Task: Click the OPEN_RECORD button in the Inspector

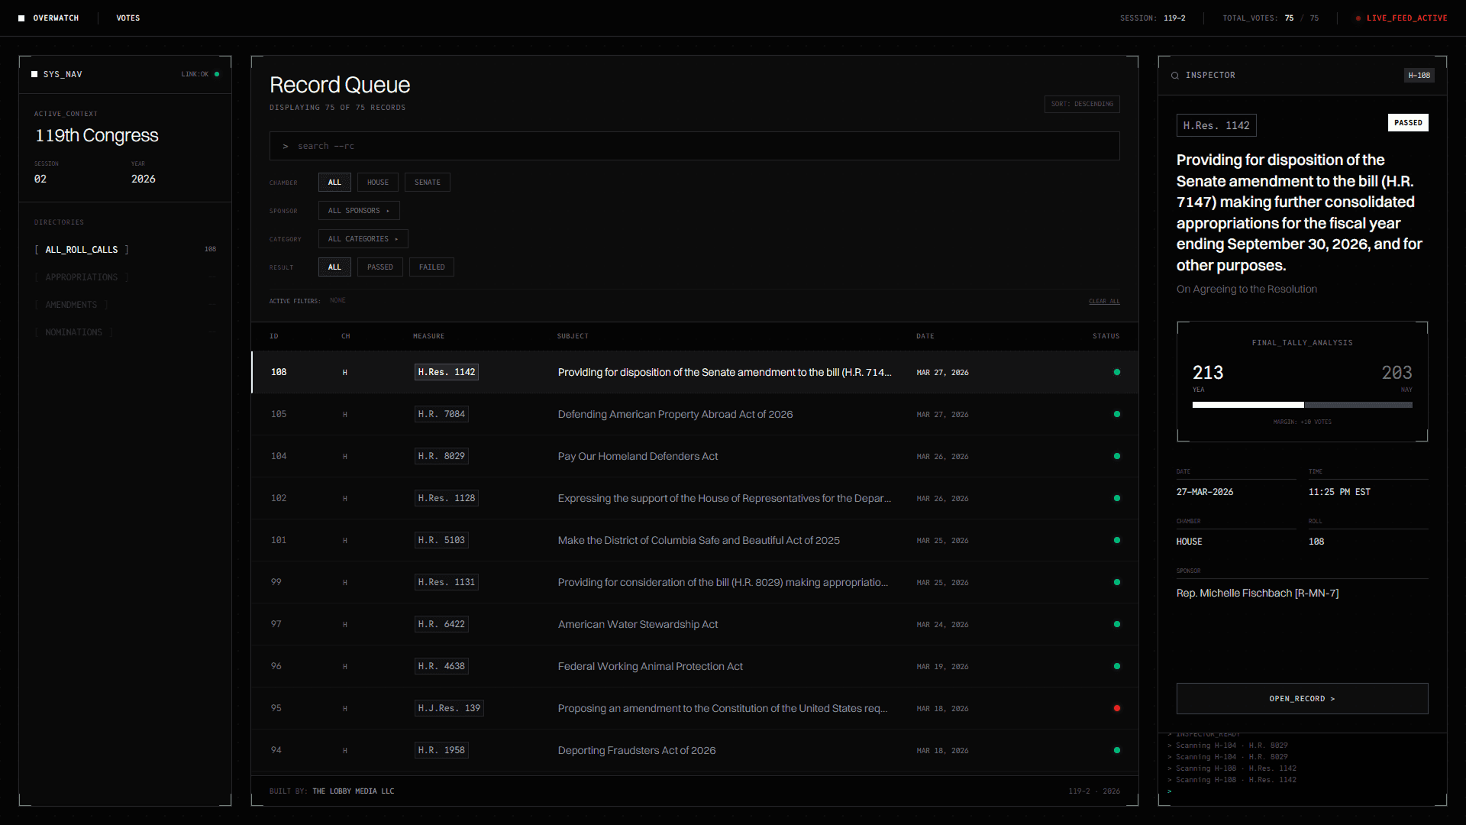Action: click(x=1302, y=698)
